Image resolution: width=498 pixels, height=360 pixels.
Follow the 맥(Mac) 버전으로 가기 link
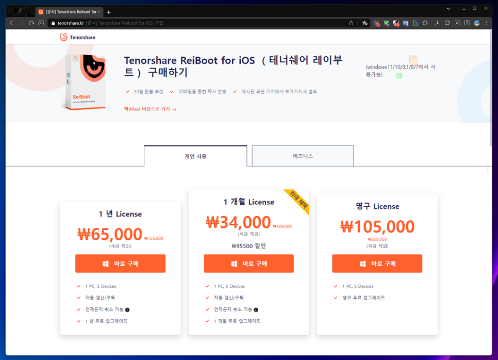coord(150,109)
